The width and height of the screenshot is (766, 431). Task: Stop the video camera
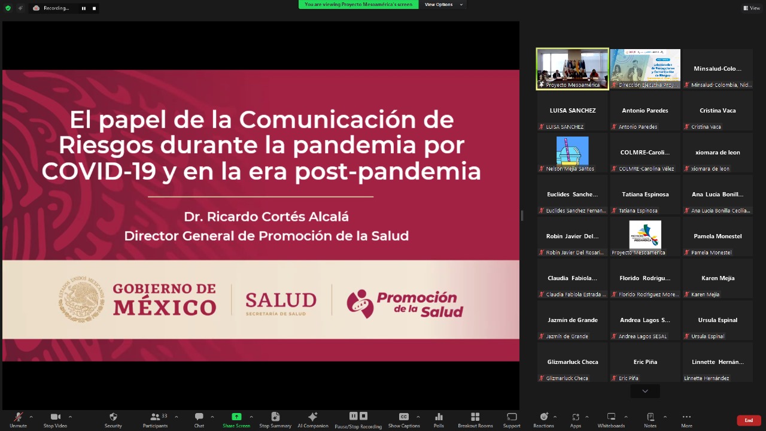click(x=55, y=420)
